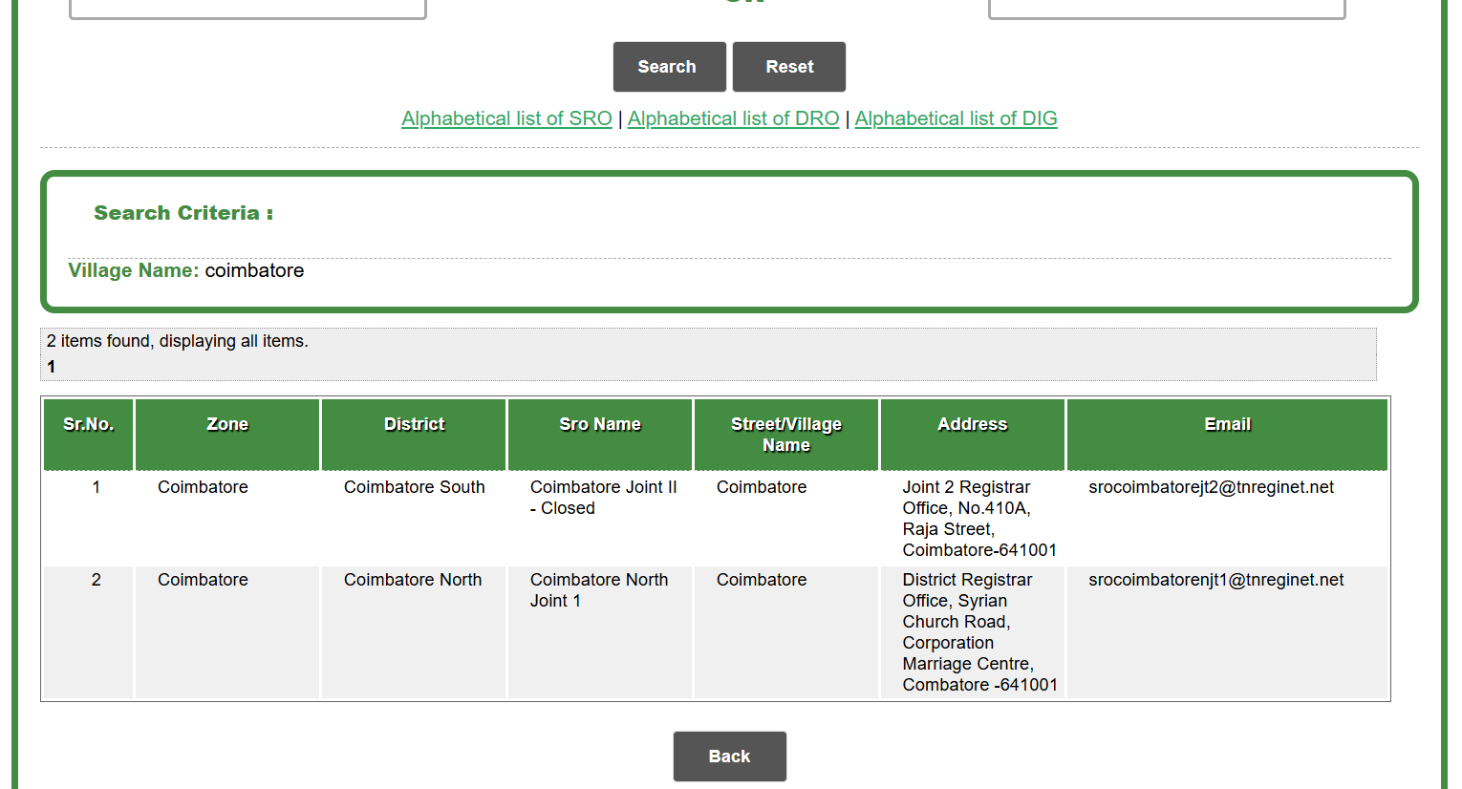Click the input box above the Village Name panel
The height and width of the screenshot is (789, 1462).
(x=247, y=9)
